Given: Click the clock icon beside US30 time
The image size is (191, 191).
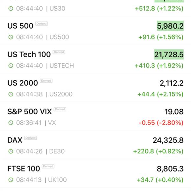Looking at the screenshot, I should click(x=11, y=9).
